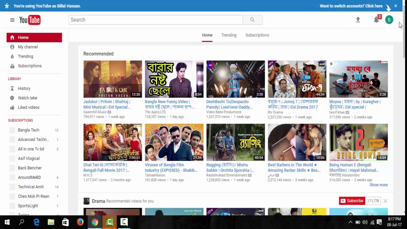Open the video upload icon

pyautogui.click(x=358, y=20)
